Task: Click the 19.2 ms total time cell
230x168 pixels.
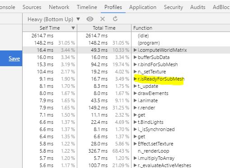Action: [99, 72]
